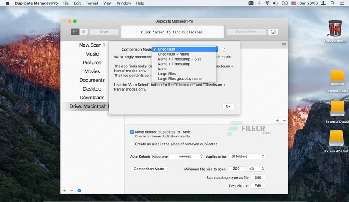The width and height of the screenshot is (349, 202).
Task: Click the Cancel Scan button
Action: point(246,32)
